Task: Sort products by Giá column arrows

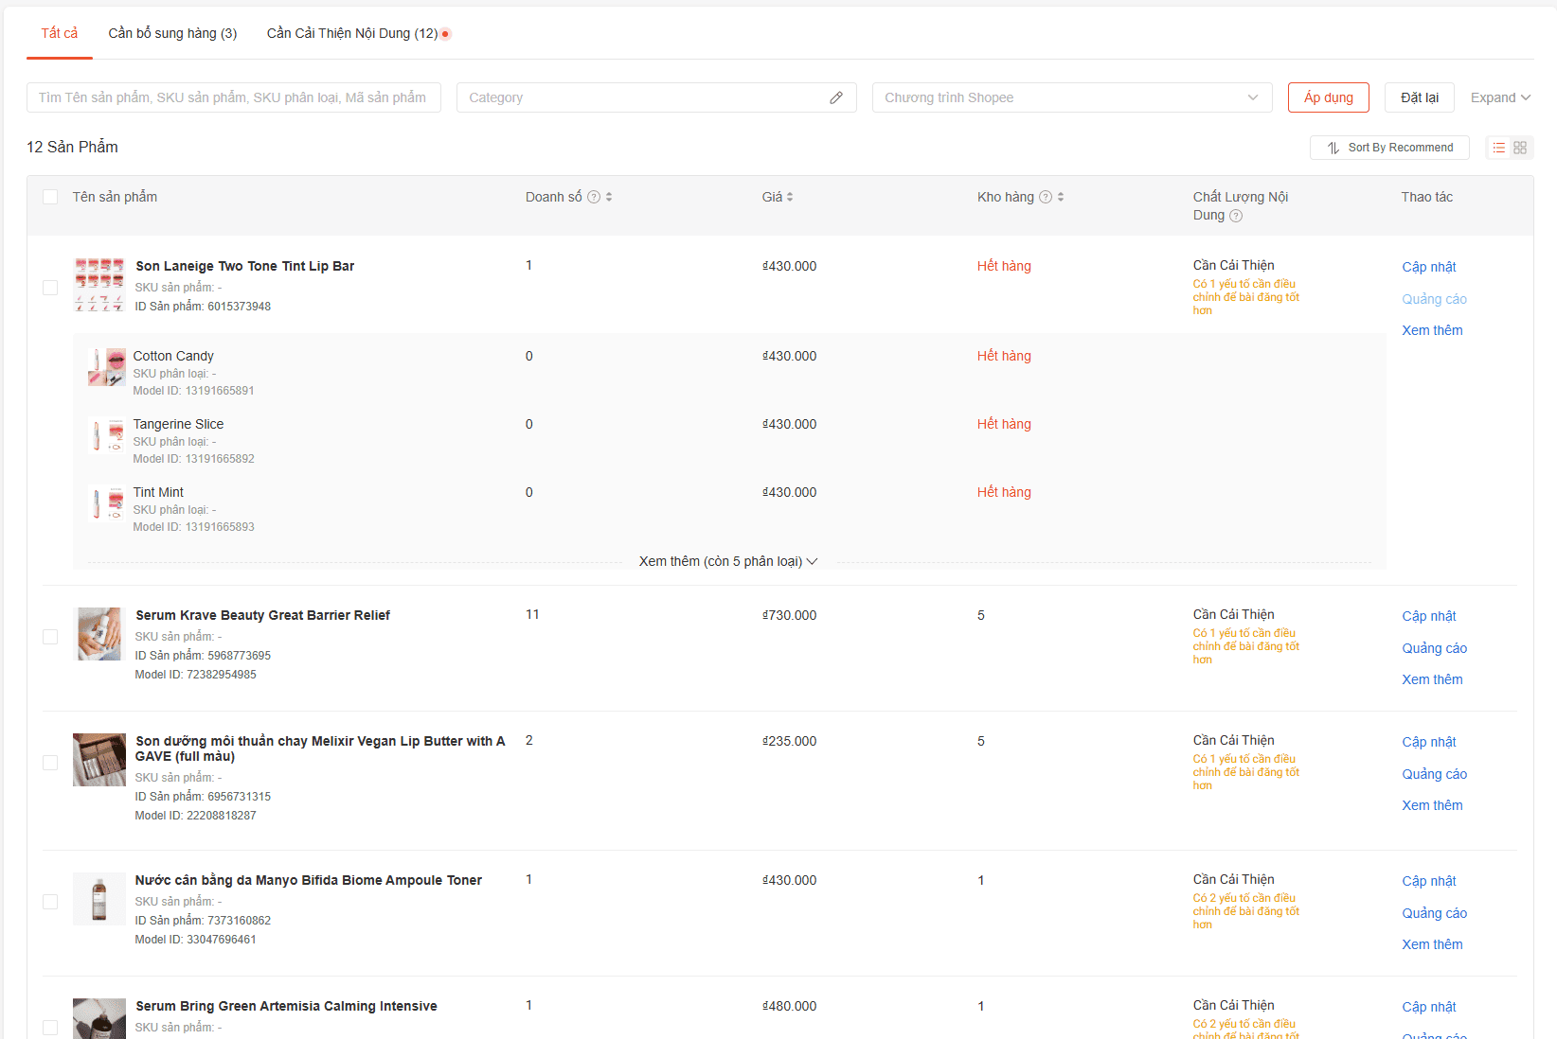Action: click(x=790, y=197)
